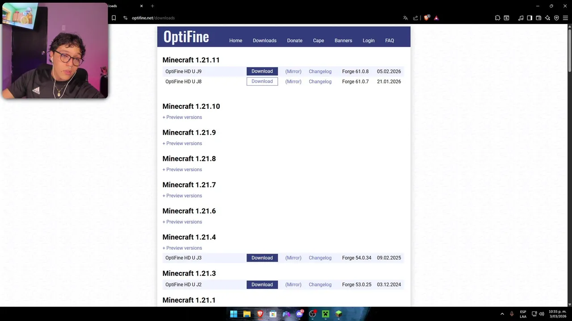Click the Brave Rewards triangle icon
Viewport: 572px width, 321px height.
[436, 18]
